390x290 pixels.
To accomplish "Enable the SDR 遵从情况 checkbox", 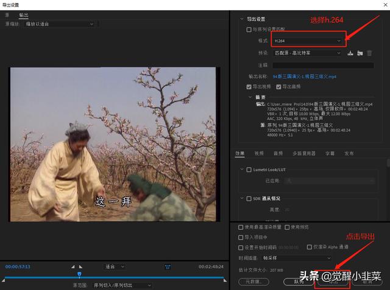I will click(249, 199).
